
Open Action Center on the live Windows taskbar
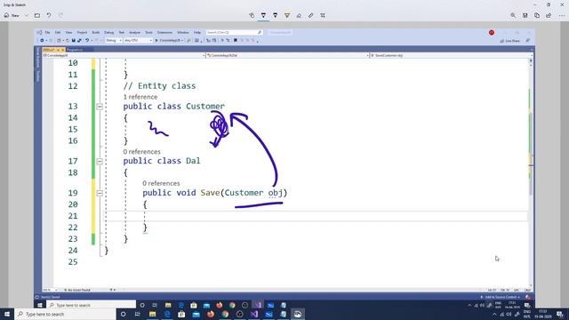point(560,314)
